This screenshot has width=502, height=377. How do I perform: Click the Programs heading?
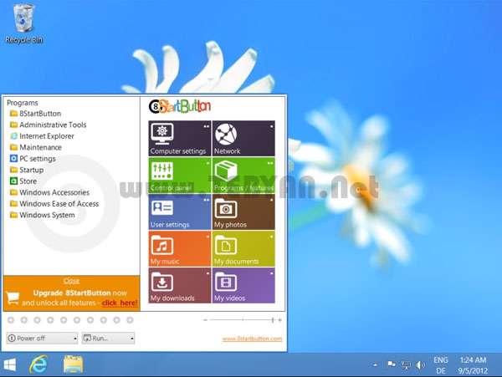tap(23, 103)
